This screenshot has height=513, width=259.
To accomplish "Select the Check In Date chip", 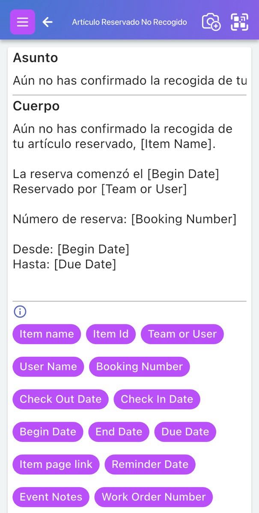I will click(x=157, y=399).
